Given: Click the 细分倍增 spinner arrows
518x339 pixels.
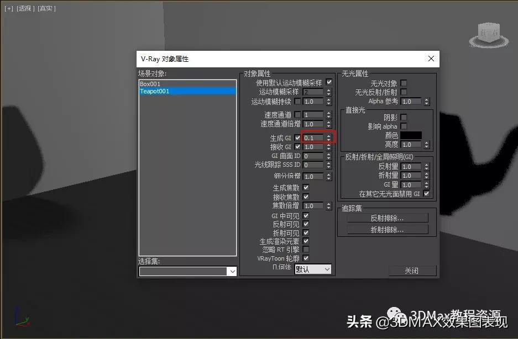Looking at the screenshot, I should click(328, 177).
